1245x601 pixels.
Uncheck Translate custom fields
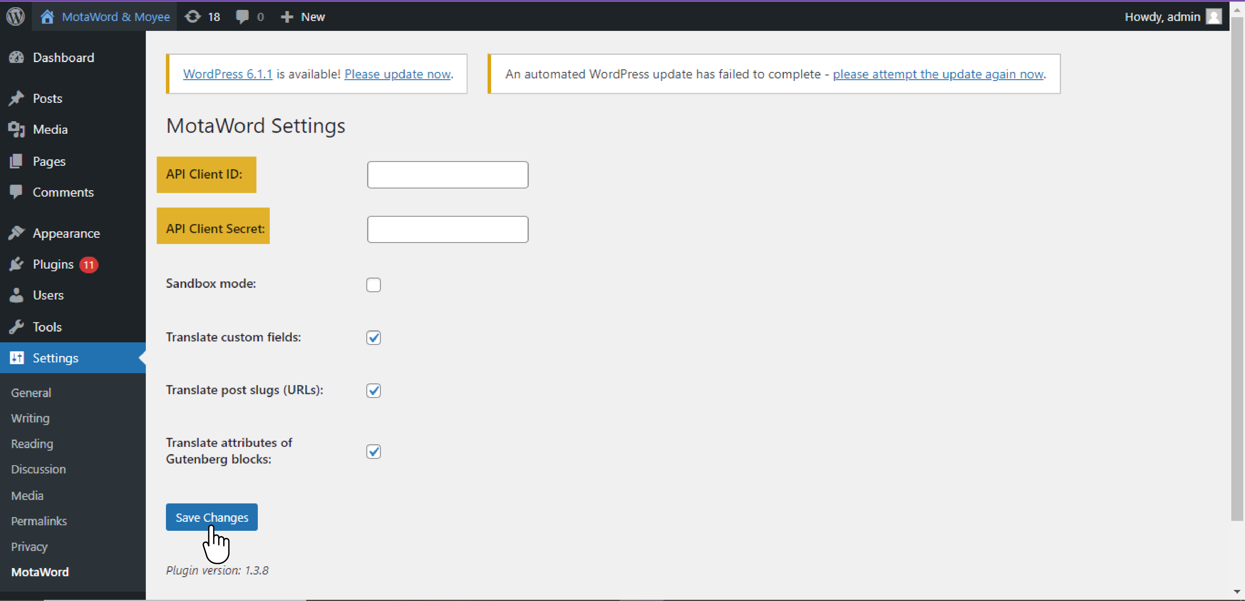point(373,337)
